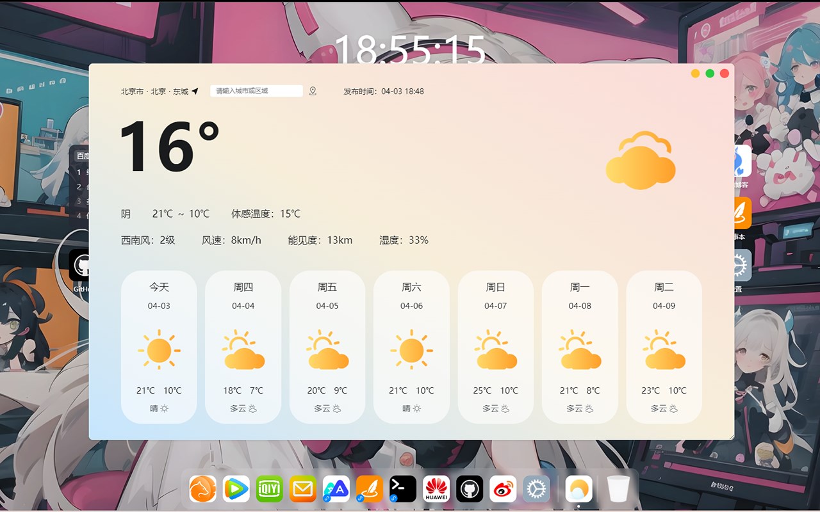Image resolution: width=820 pixels, height=512 pixels.
Task: Click the 周日 day label
Action: (496, 287)
